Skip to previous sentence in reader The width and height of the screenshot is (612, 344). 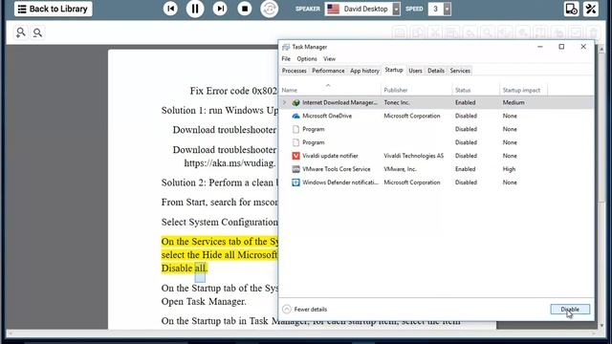click(170, 9)
